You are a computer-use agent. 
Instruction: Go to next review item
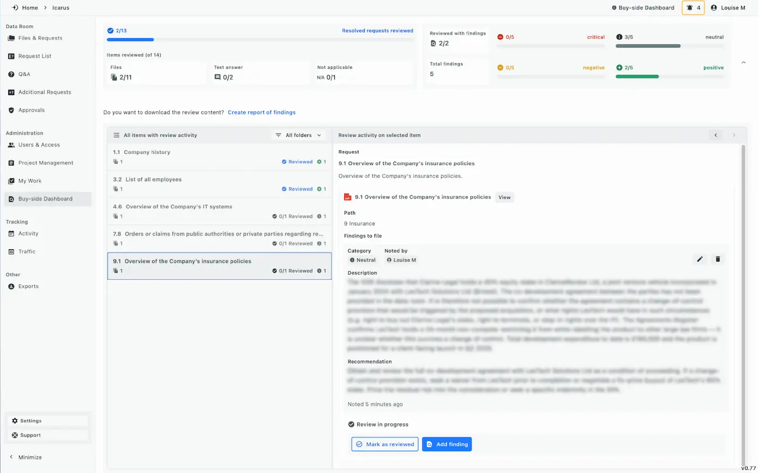coord(734,135)
